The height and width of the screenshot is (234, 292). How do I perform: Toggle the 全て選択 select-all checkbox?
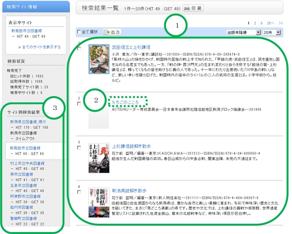pyautogui.click(x=80, y=32)
